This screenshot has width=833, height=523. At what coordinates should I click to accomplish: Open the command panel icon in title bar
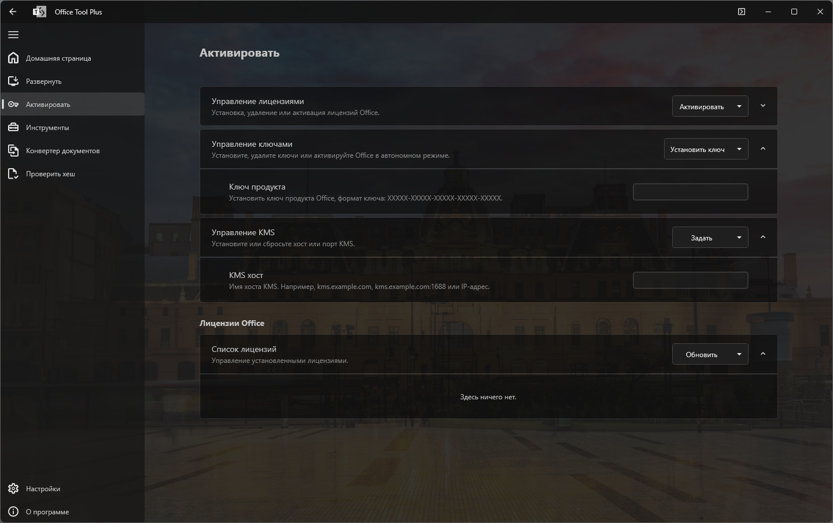point(742,12)
